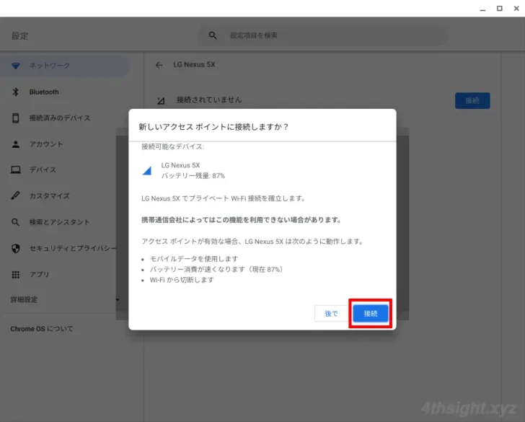
Task: Click the shield icon for セキュリティとプライバシー
Action: [x=16, y=248]
